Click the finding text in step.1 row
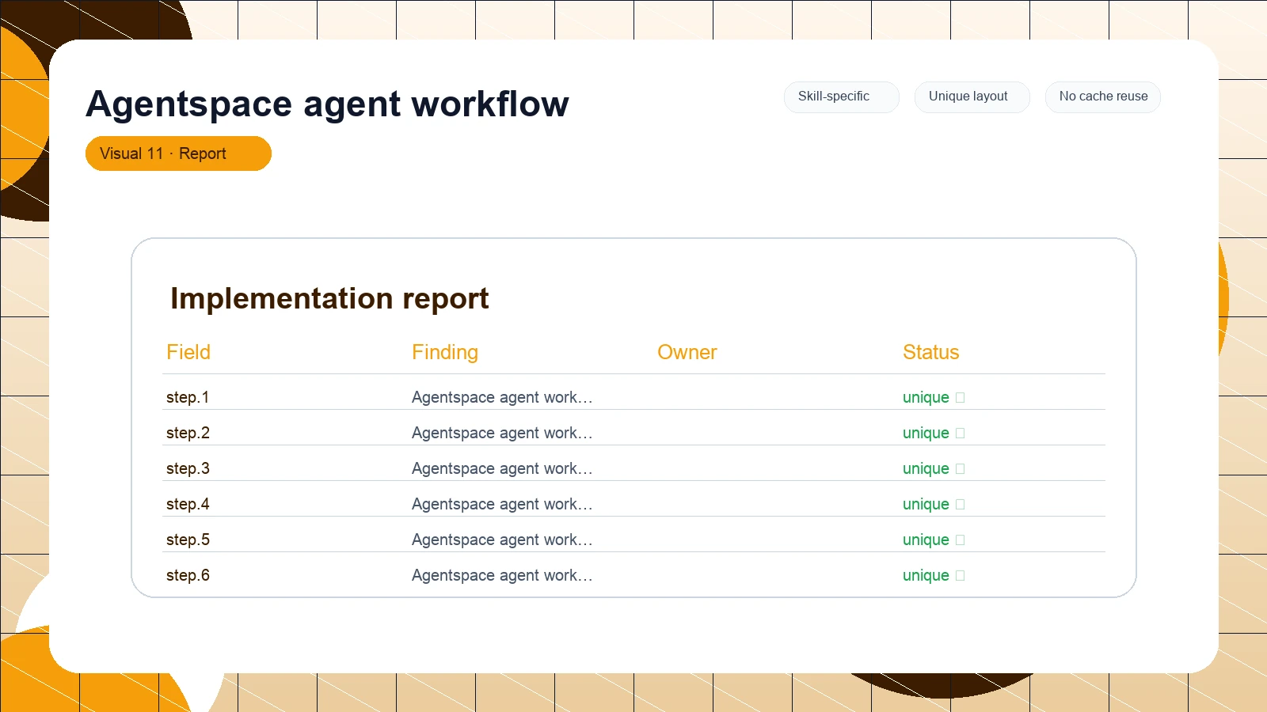 coord(502,397)
